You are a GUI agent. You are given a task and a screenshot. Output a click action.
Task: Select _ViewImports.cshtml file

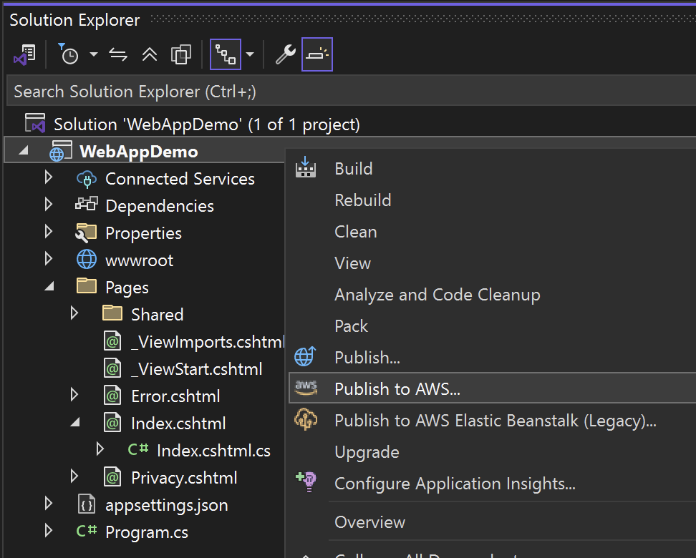click(208, 342)
